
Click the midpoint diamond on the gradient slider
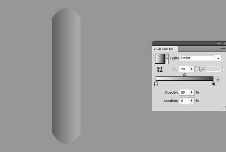(x=184, y=75)
